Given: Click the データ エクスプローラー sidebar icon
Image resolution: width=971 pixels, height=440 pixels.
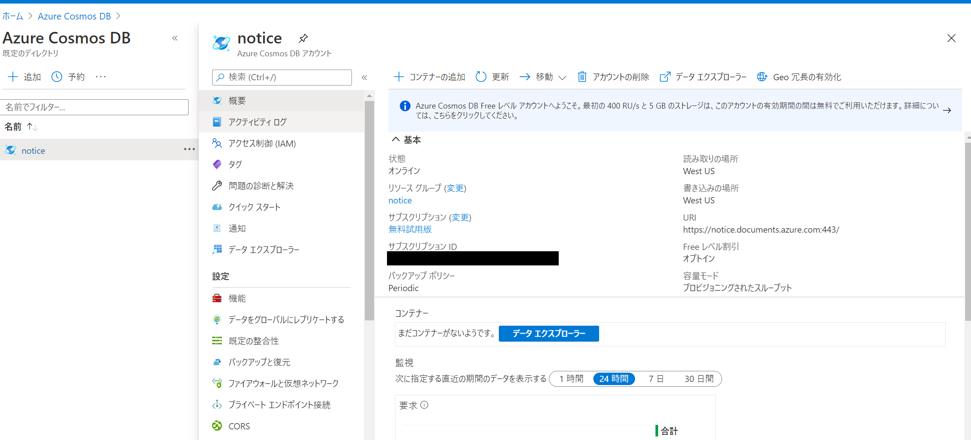Looking at the screenshot, I should (217, 249).
